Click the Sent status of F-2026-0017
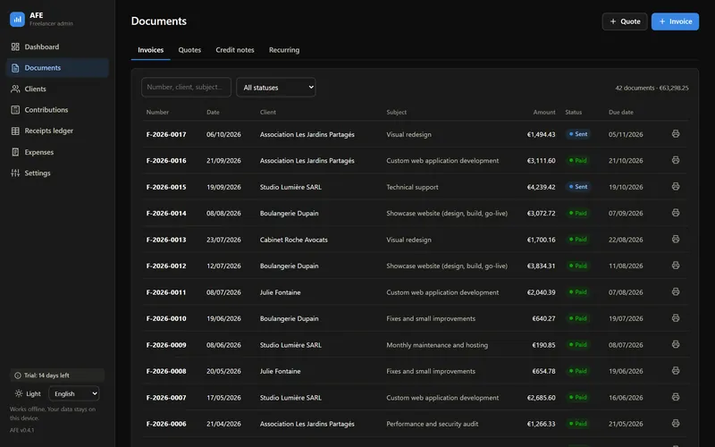This screenshot has width=715, height=447. coord(577,134)
